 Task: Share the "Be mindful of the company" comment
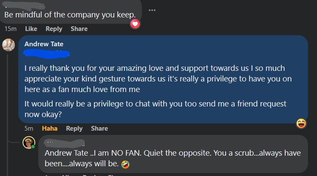click(x=79, y=29)
